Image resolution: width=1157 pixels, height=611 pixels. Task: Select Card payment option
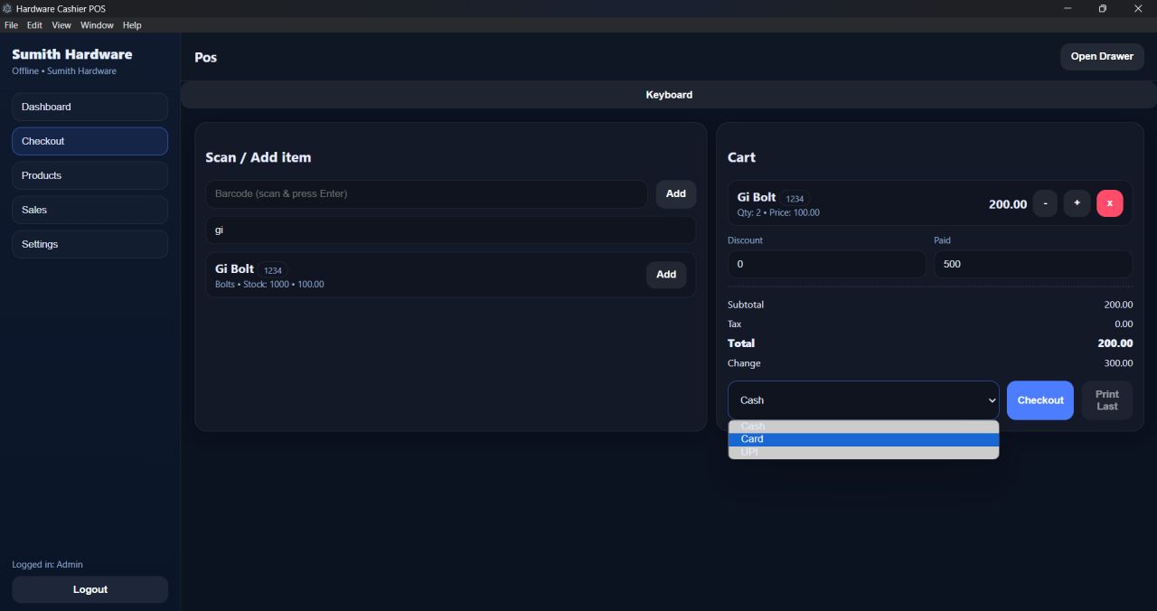[863, 439]
